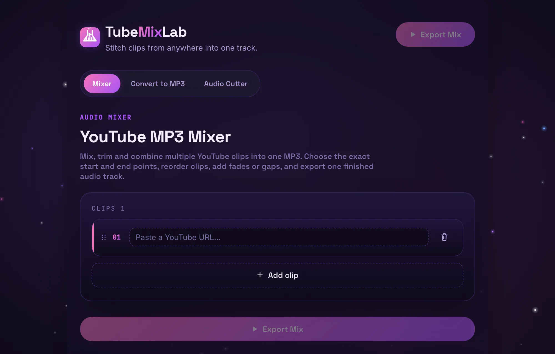The image size is (555, 354).
Task: Add a new clip with Add clip
Action: (277, 275)
